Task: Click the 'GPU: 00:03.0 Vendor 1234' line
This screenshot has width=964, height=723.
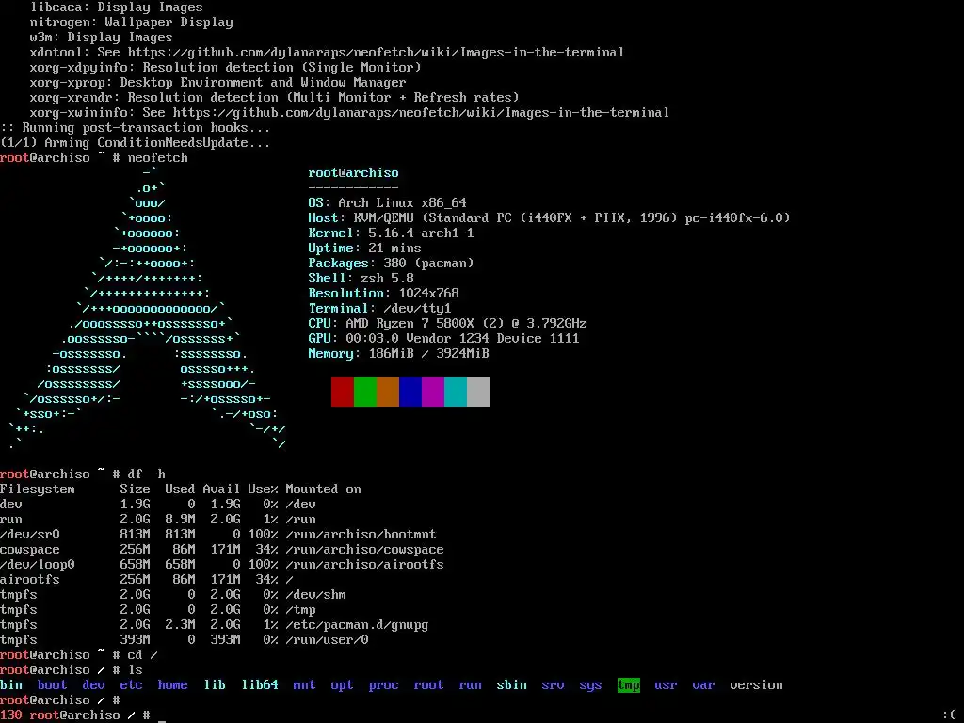Action: point(444,339)
